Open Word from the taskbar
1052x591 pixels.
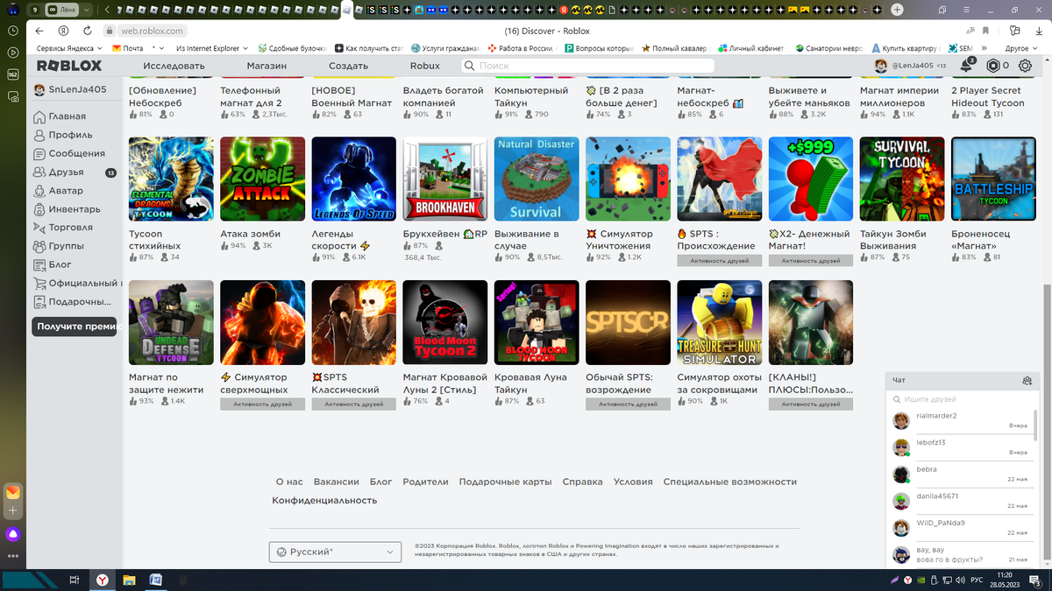tap(155, 580)
